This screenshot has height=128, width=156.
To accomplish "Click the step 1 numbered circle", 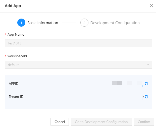I will tap(21, 23).
